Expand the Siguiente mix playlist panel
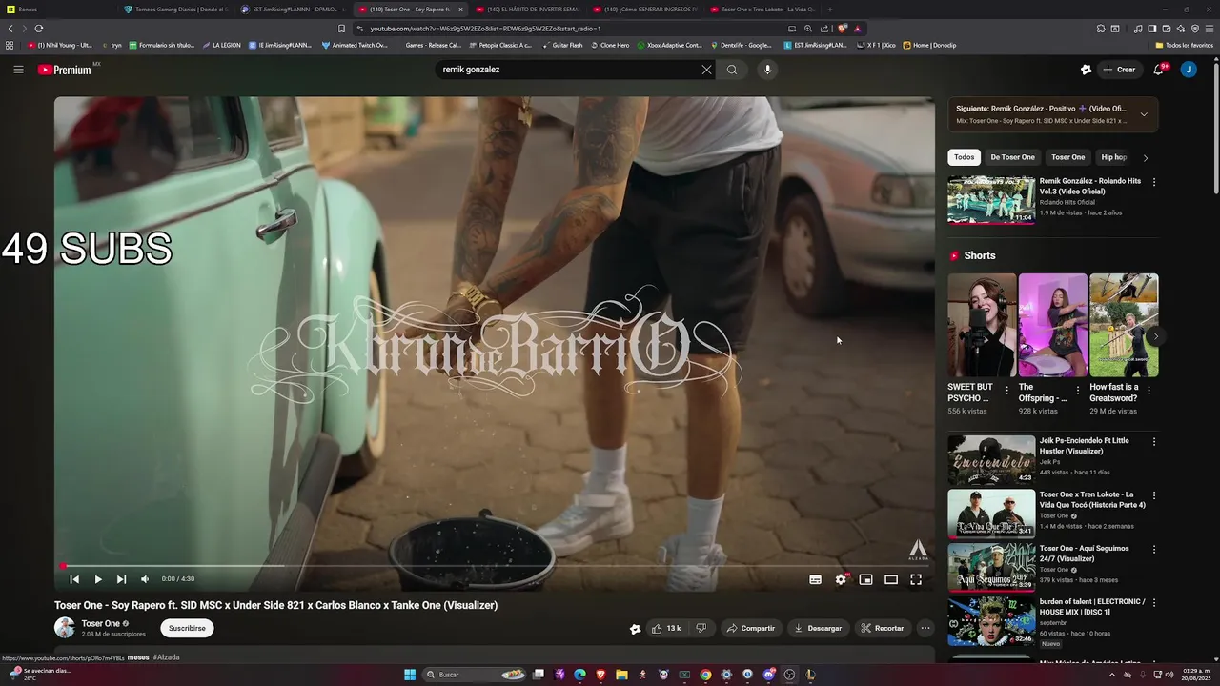Screen dimensions: 1220x686 [x=1144, y=114]
